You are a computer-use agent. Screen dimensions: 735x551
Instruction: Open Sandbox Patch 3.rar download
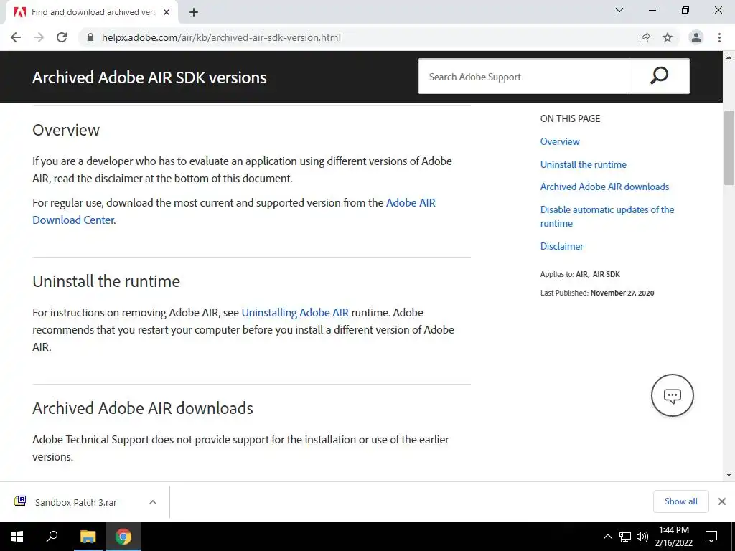click(x=76, y=502)
